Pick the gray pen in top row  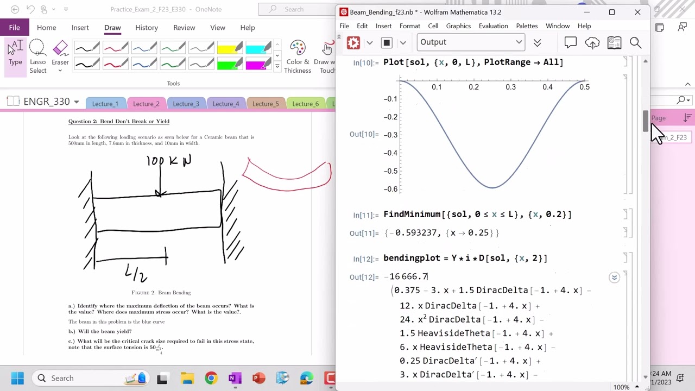pos(201,49)
